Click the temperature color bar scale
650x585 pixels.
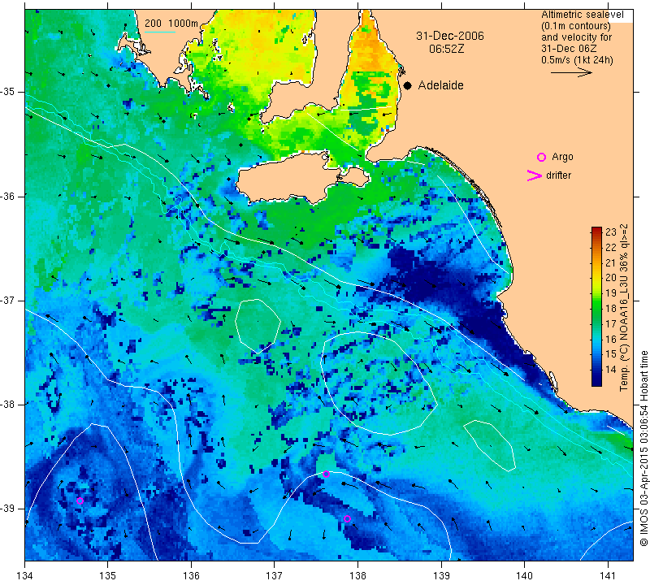coord(596,306)
